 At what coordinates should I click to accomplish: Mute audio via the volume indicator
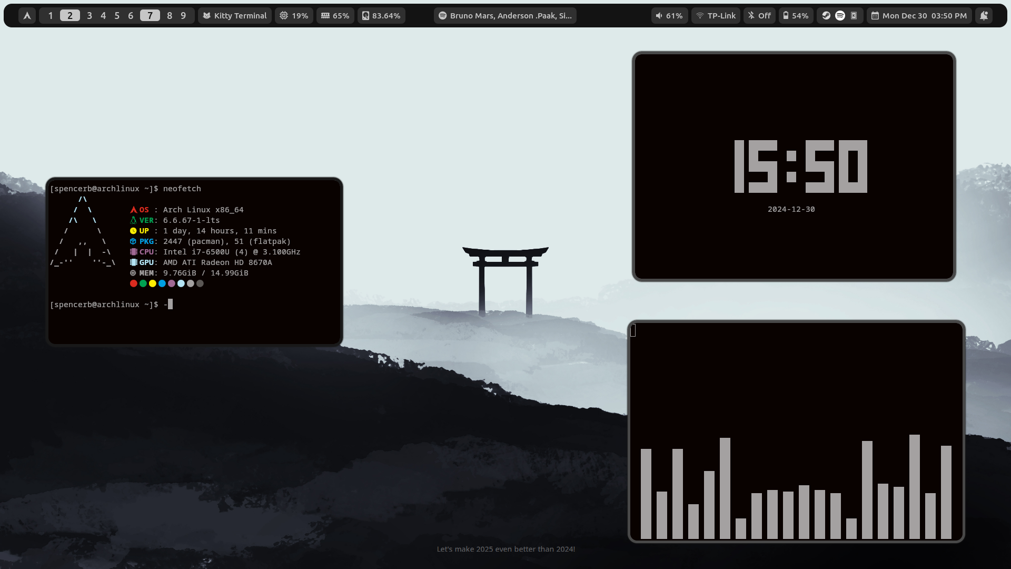[669, 15]
